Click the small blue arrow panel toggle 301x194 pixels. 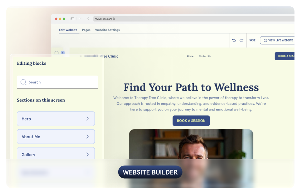click(x=63, y=53)
